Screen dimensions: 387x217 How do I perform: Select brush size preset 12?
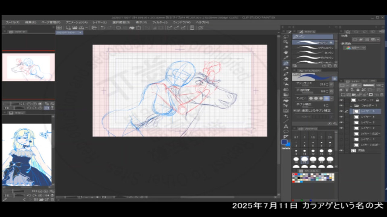point(313,152)
